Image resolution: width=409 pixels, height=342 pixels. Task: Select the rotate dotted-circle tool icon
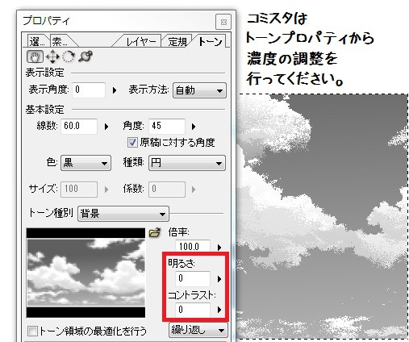[69, 56]
